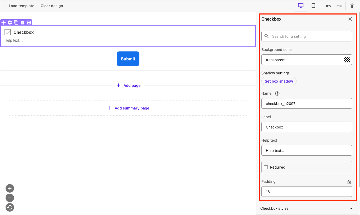
Task: Open the accessibility checker
Action: click(x=352, y=6)
